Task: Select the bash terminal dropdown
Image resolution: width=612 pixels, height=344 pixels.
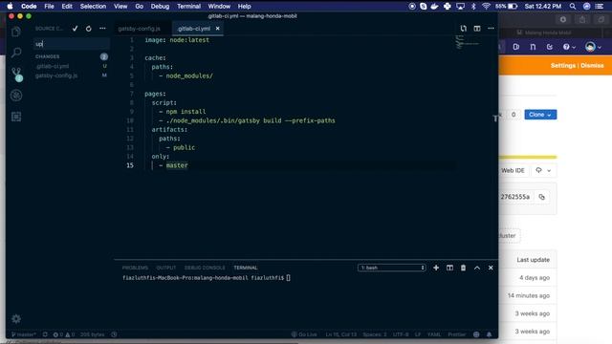Action: (x=391, y=268)
